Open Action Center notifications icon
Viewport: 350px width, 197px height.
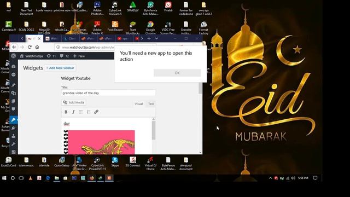pos(315,178)
